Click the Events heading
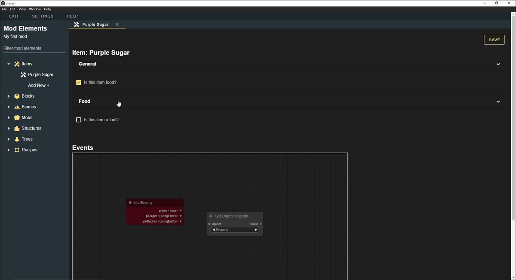The image size is (516, 280). point(83,148)
